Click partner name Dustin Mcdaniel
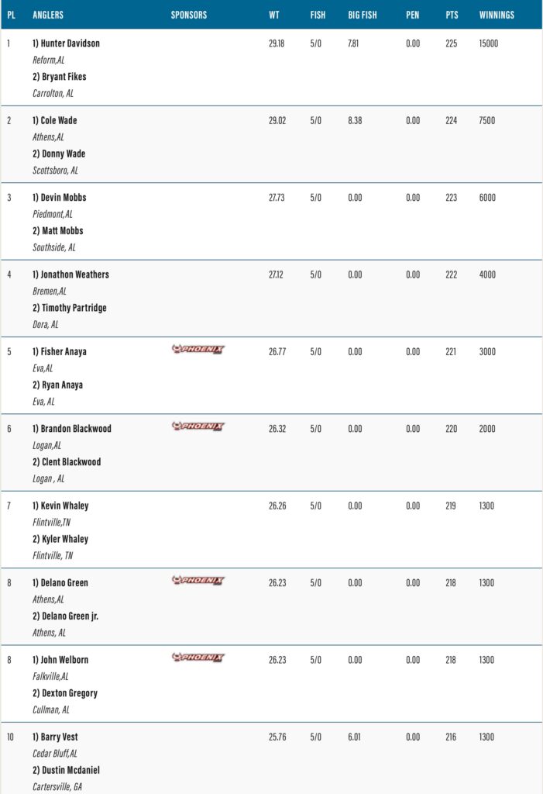This screenshot has width=543, height=794. coord(70,770)
